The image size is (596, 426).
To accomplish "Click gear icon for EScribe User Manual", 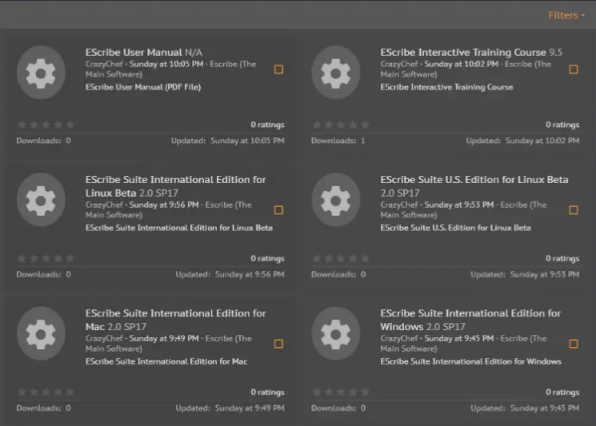I will pos(41,73).
